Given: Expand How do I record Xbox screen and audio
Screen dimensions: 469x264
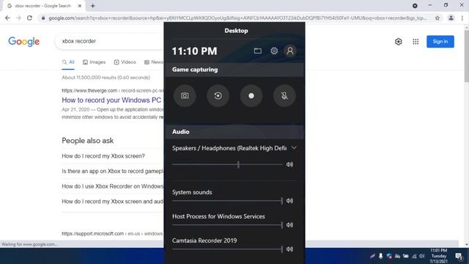Looking at the screenshot, I should pyautogui.click(x=112, y=202).
